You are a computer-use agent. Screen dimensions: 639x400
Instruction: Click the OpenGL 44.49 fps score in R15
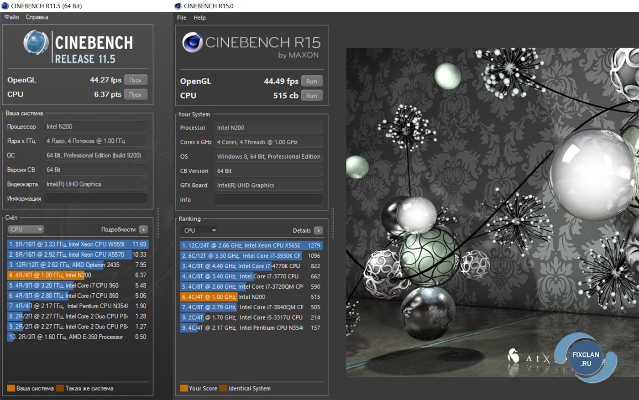tap(281, 81)
